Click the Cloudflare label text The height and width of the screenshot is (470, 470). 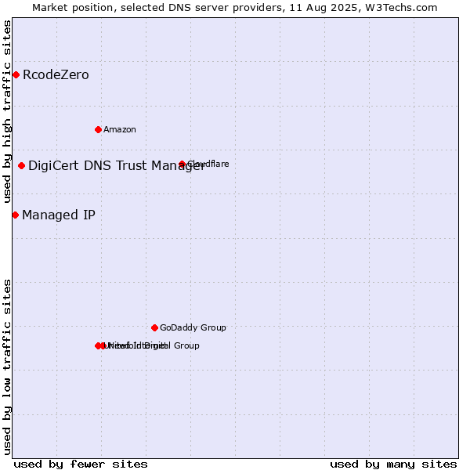click(x=208, y=164)
